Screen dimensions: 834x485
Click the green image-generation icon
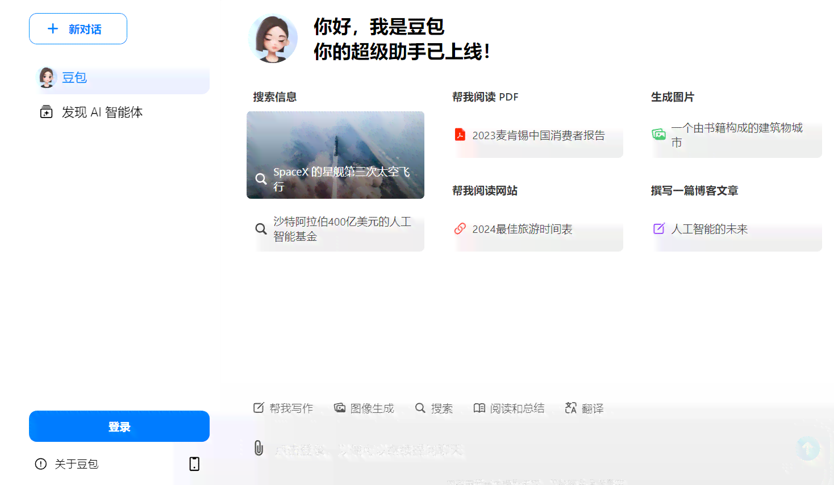658,135
